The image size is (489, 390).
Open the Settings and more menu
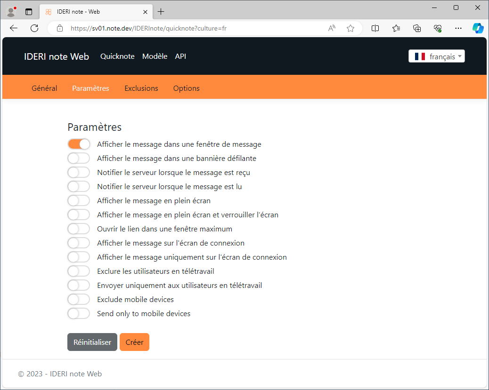coord(458,28)
